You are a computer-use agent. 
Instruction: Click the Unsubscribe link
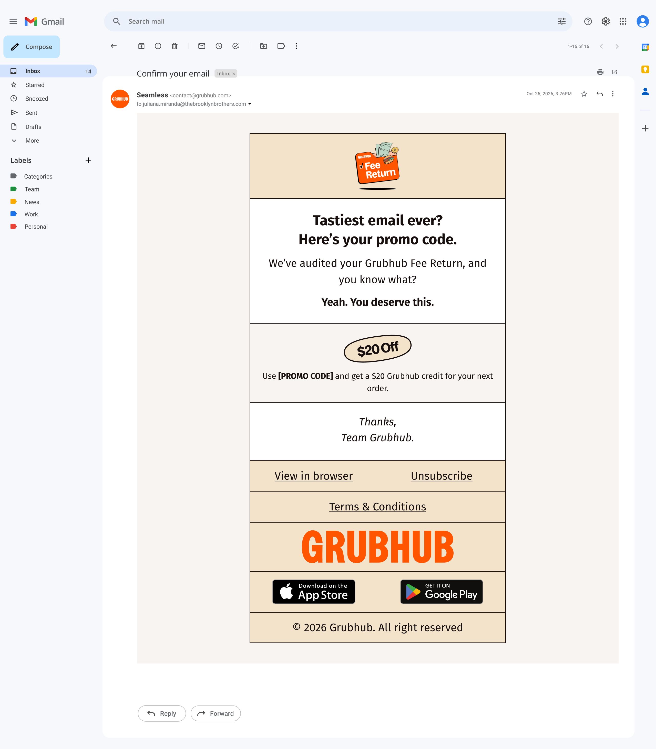click(442, 476)
